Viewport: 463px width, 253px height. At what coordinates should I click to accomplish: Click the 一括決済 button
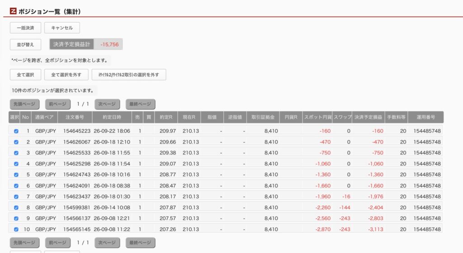[25, 28]
